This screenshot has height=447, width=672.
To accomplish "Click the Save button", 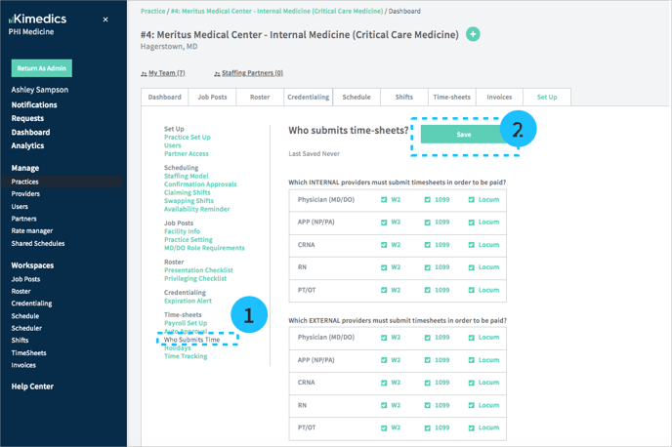I will 463,135.
